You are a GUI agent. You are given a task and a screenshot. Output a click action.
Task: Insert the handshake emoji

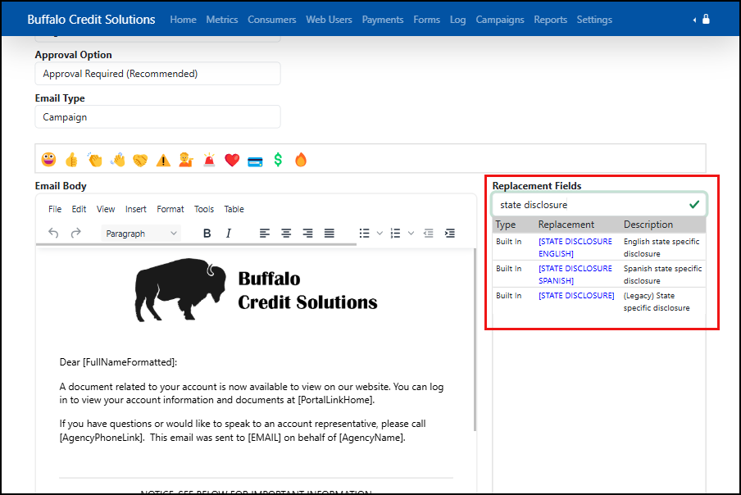click(x=140, y=160)
